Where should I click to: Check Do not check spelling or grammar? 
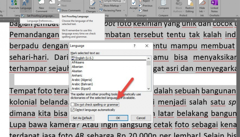72,105
